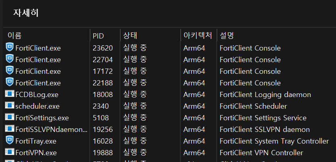The height and width of the screenshot is (162, 336).
Task: Click PID value 16028
Action: (x=103, y=141)
